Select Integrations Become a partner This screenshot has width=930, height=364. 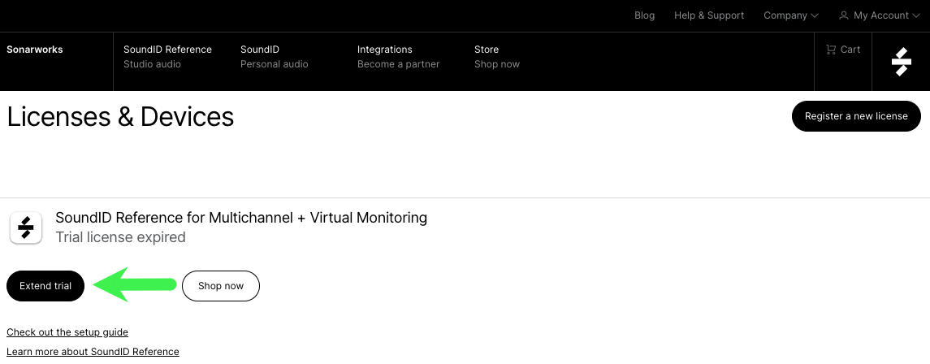coord(398,56)
